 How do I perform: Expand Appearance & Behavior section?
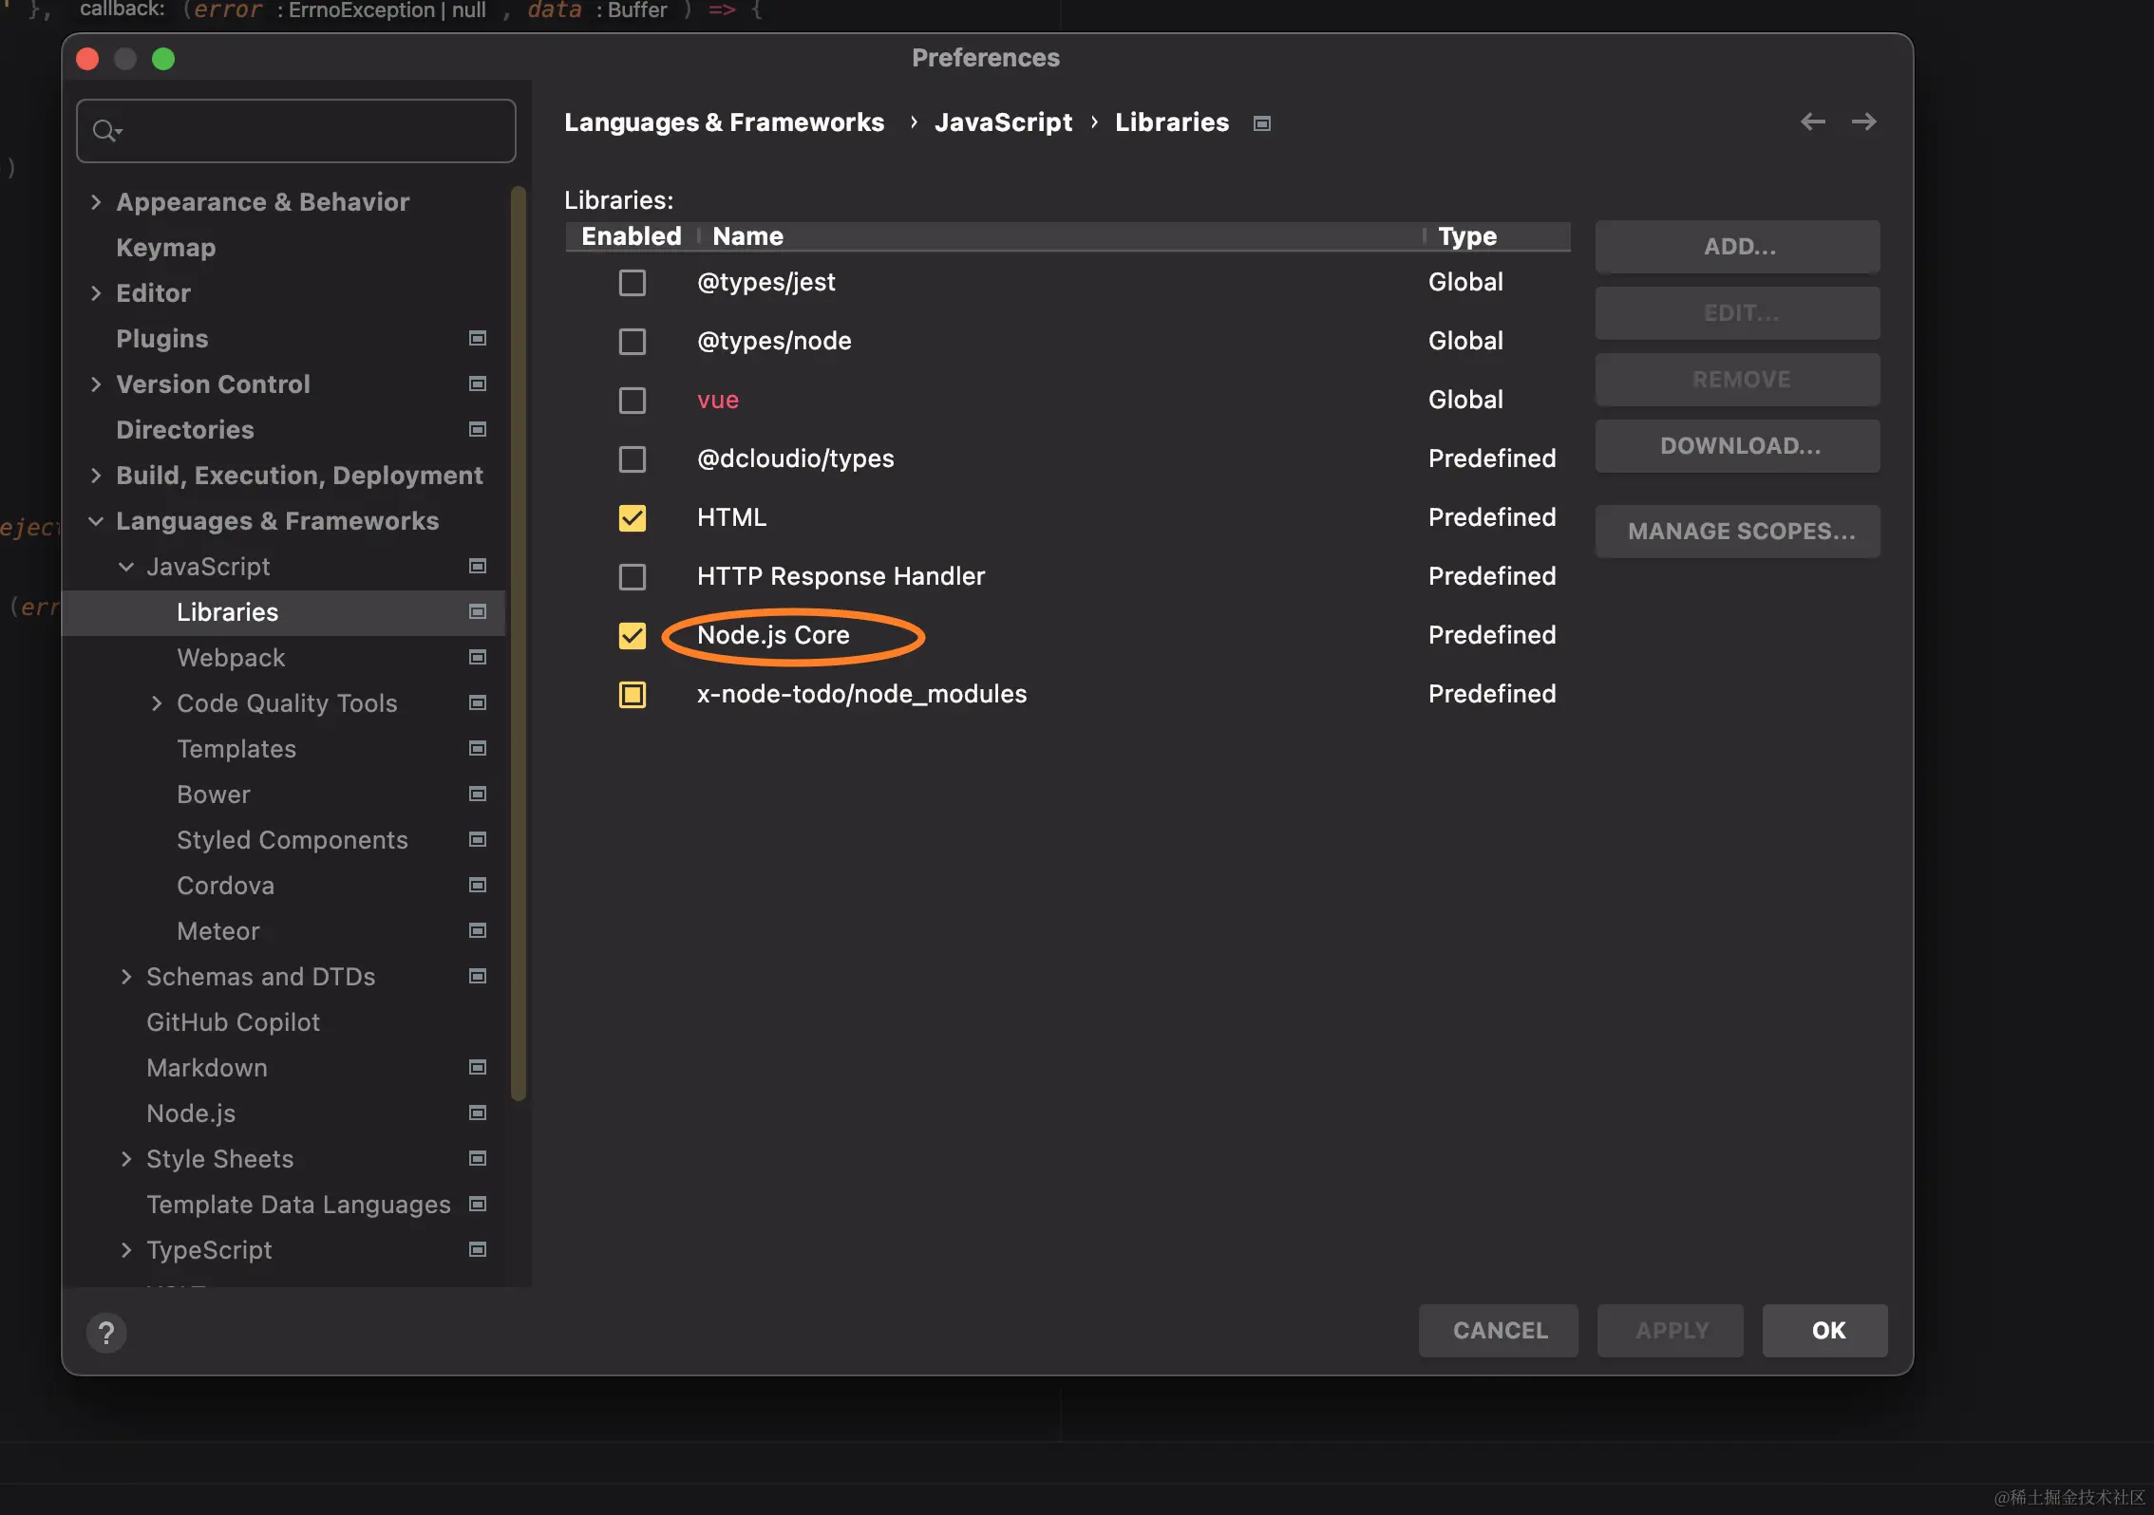96,201
